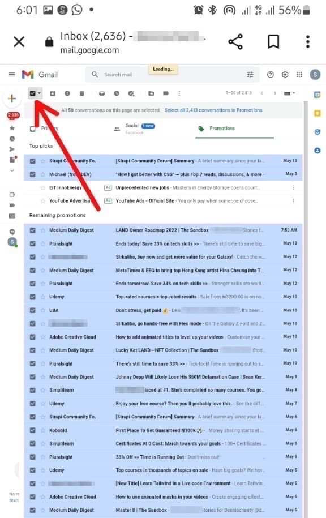Select all 2,413 conversations in Promotions
The image size is (326, 518).
click(x=213, y=110)
